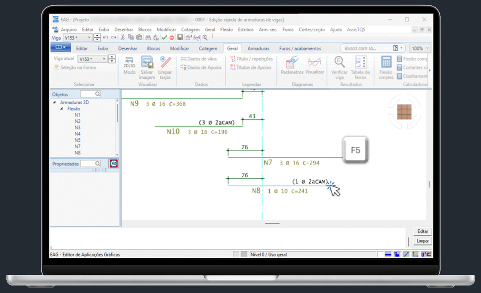Collapse the Armaduras 3D tree node
Screen dimensions: 481x293
coord(55,103)
